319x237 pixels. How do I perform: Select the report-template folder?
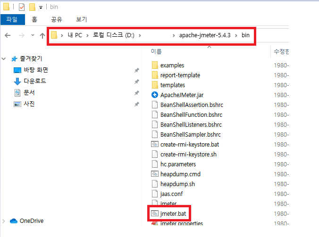[x=180, y=75]
